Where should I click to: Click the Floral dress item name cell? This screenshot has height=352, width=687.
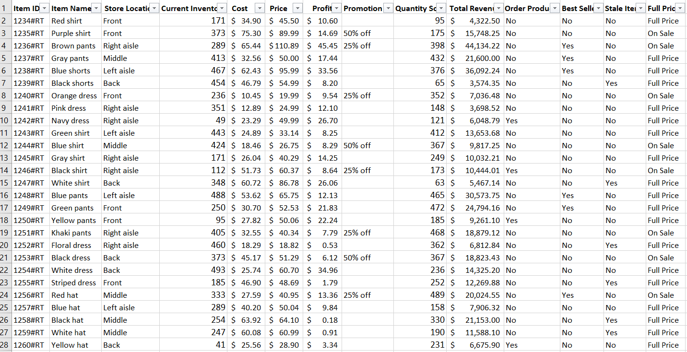(x=75, y=245)
